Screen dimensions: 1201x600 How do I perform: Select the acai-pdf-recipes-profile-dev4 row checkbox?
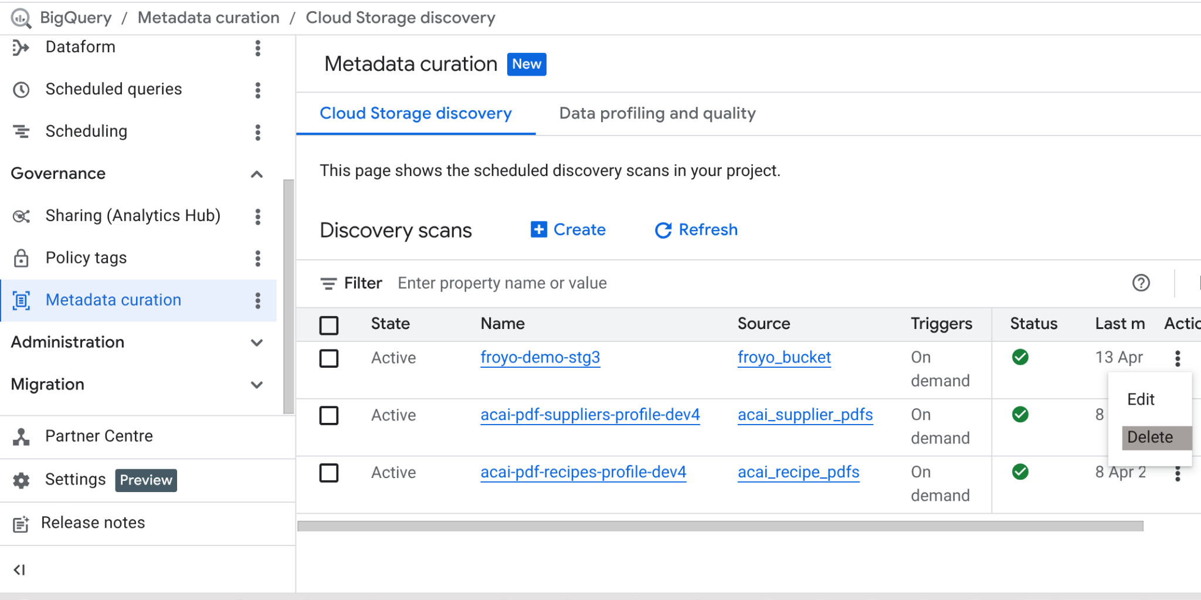[329, 473]
